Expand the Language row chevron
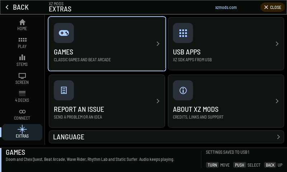The height and width of the screenshot is (172, 287). click(278, 137)
